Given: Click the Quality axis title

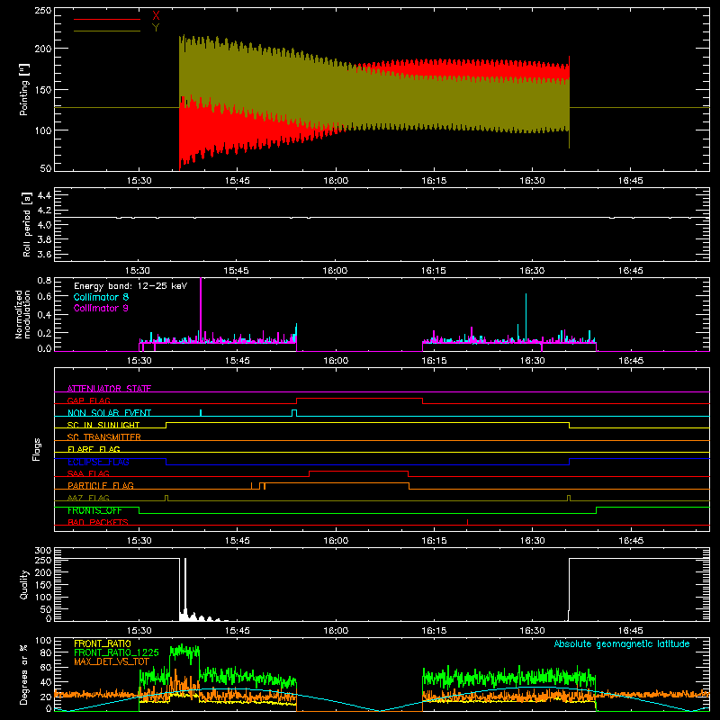Looking at the screenshot, I should pyautogui.click(x=24, y=584).
